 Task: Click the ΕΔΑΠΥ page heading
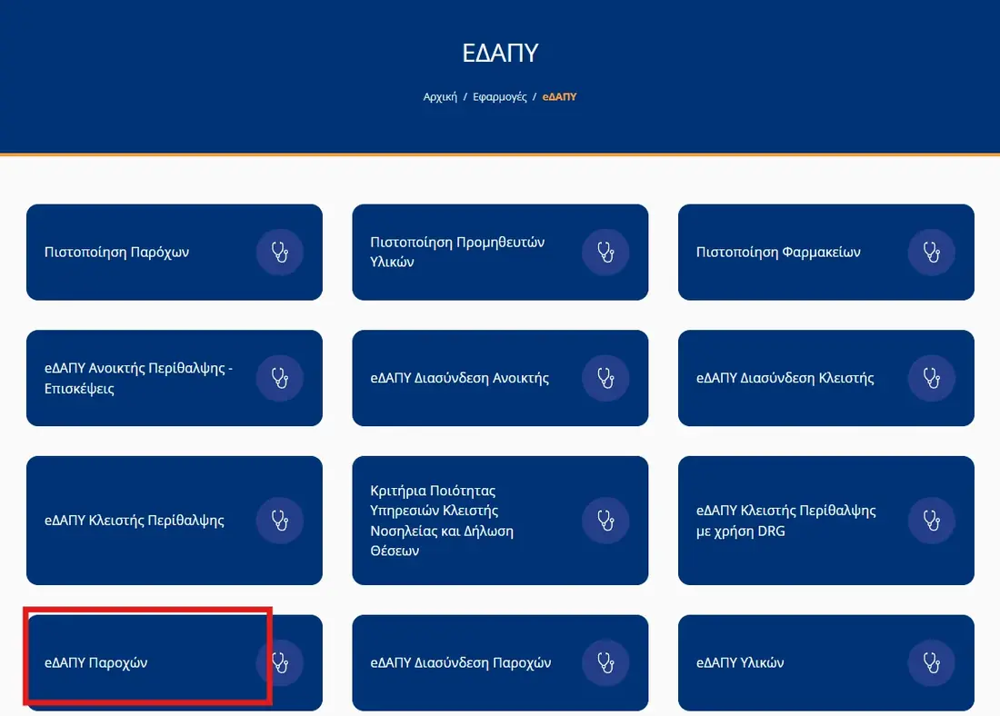point(500,53)
